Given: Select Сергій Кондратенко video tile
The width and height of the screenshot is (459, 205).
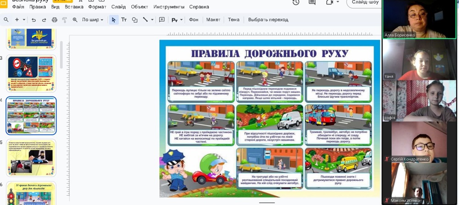Looking at the screenshot, I should click(x=419, y=142).
